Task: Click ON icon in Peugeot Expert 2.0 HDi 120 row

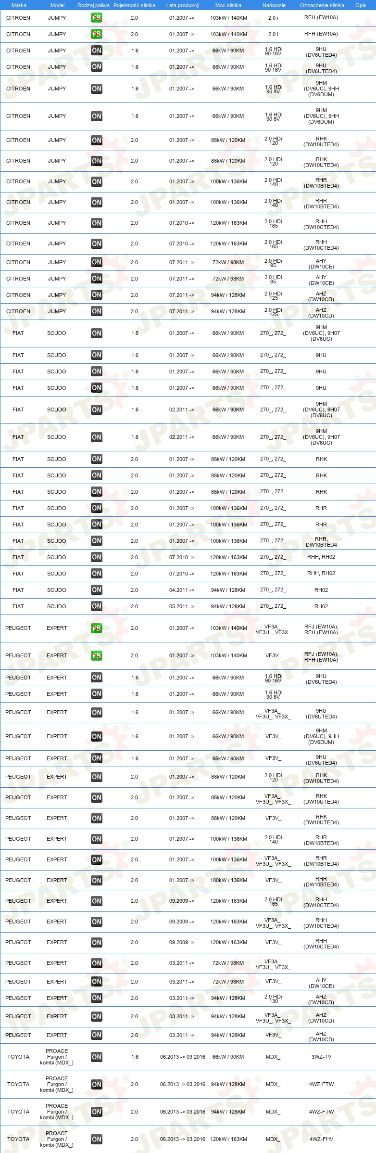Action: pyautogui.click(x=97, y=777)
